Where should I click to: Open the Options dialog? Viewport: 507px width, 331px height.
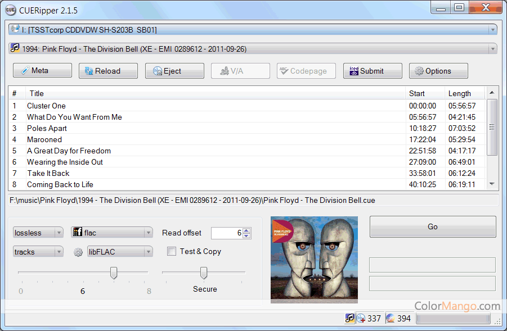(x=438, y=71)
